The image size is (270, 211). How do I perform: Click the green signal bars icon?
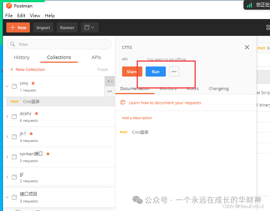click(x=249, y=5)
